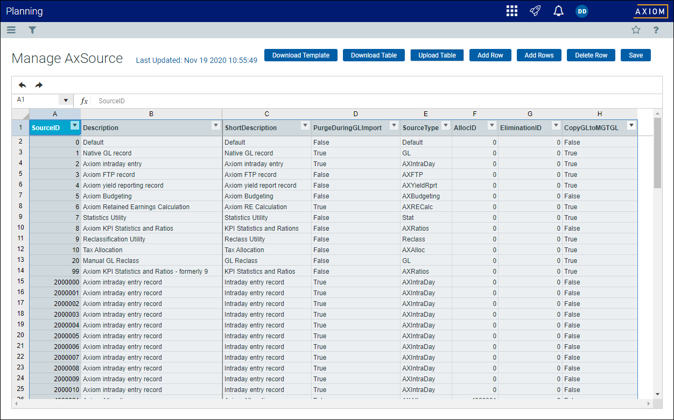Click the SourceID cell 99
Viewport: 674px width, 420px height.
[x=55, y=271]
